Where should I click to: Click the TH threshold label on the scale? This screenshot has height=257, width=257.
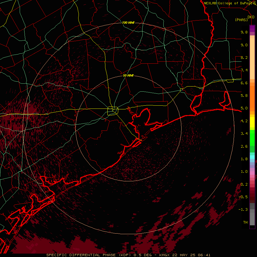(245, 222)
